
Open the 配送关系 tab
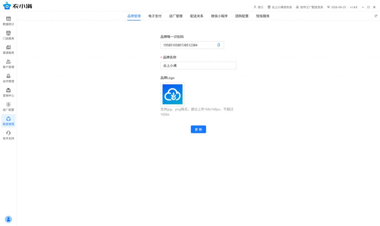point(197,16)
